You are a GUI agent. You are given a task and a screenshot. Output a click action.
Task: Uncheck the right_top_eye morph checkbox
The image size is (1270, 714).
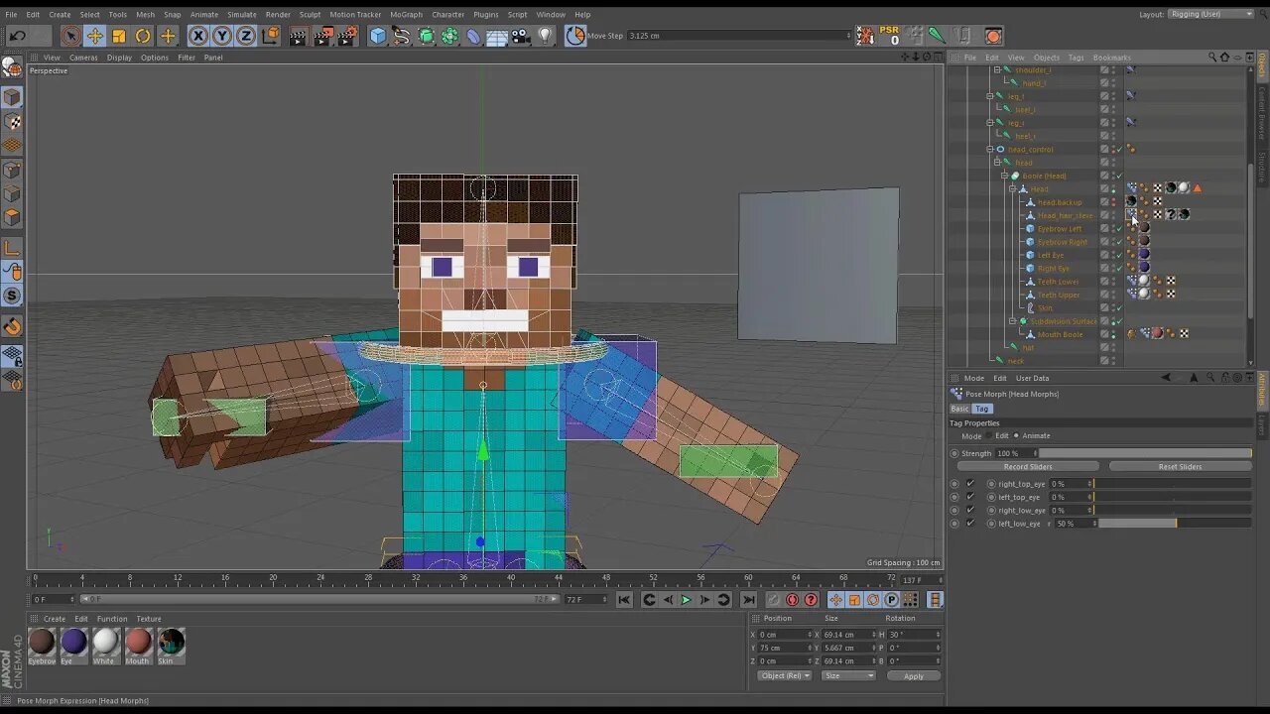tap(970, 484)
